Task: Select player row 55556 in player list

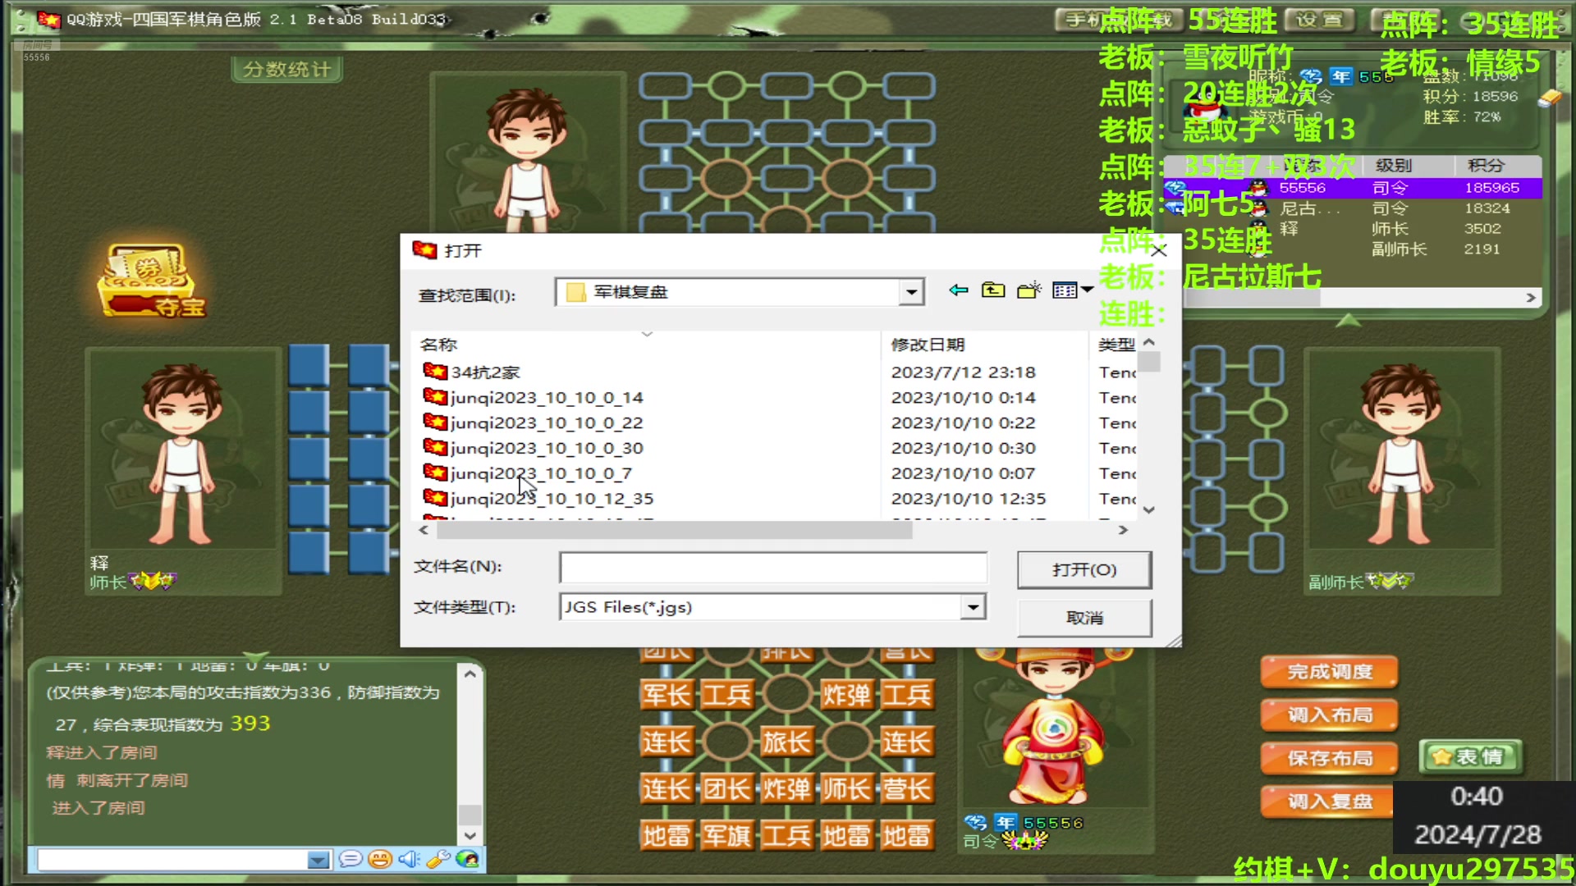Action: tap(1353, 188)
